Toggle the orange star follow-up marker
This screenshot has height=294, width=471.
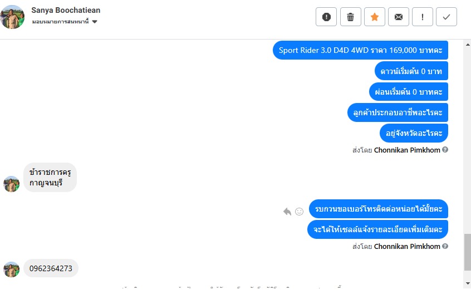coord(375,17)
